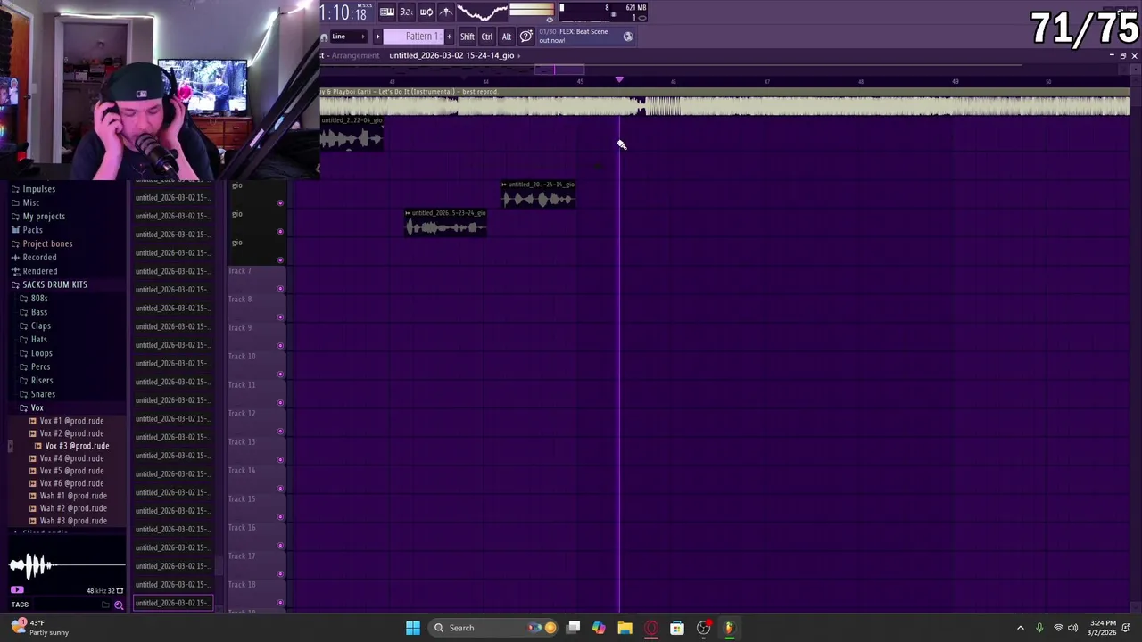Open the Bass subfolder
This screenshot has height=642, width=1142.
click(39, 312)
